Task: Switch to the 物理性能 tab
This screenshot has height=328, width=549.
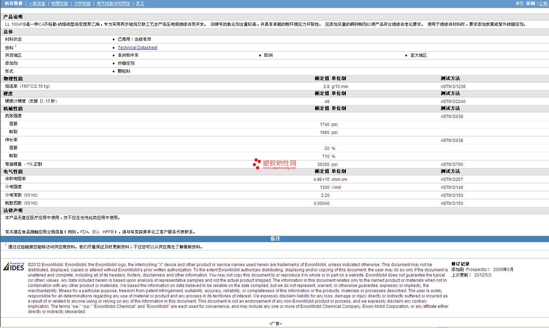Action: 59,3
